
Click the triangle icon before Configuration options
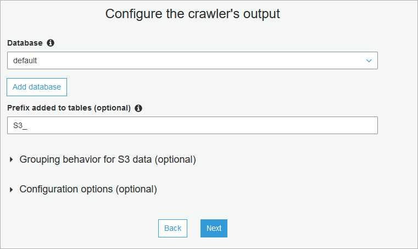[12, 190]
